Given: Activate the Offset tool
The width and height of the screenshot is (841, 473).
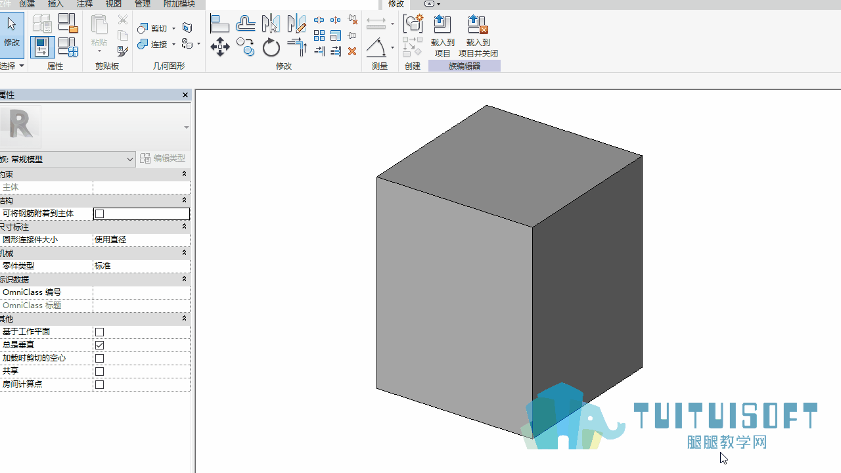Looking at the screenshot, I should tap(246, 24).
